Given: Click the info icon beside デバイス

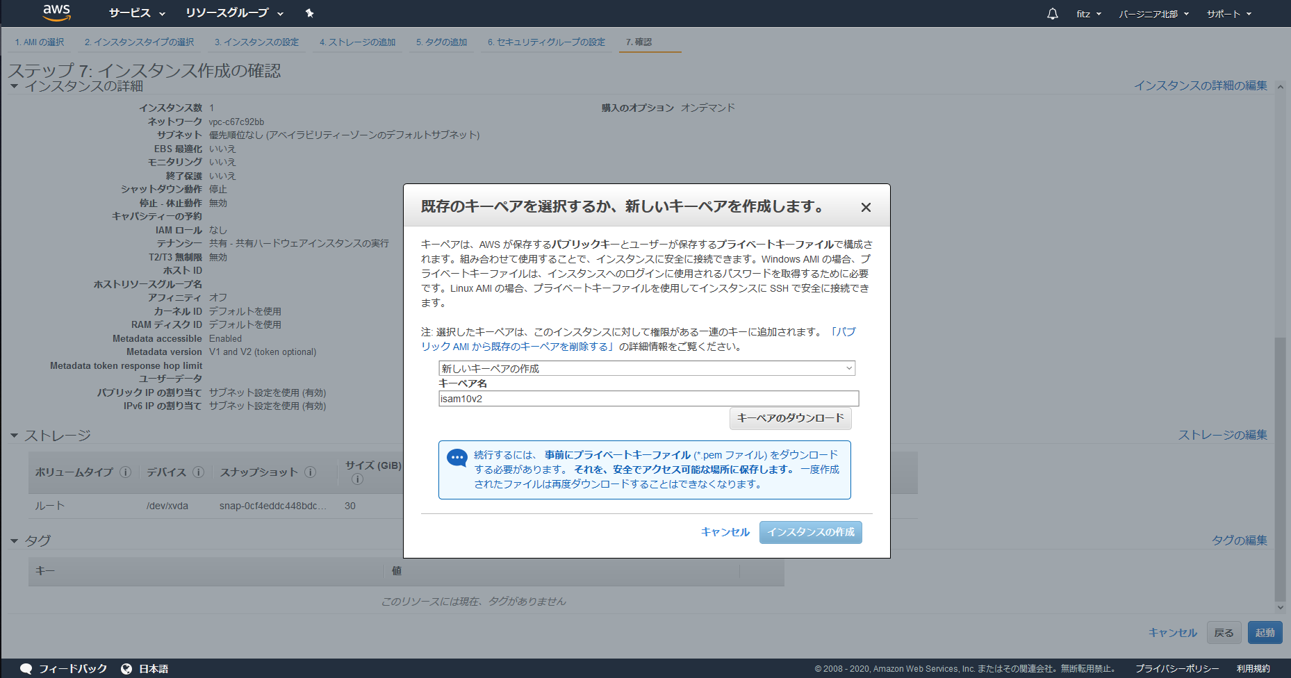Looking at the screenshot, I should point(199,472).
